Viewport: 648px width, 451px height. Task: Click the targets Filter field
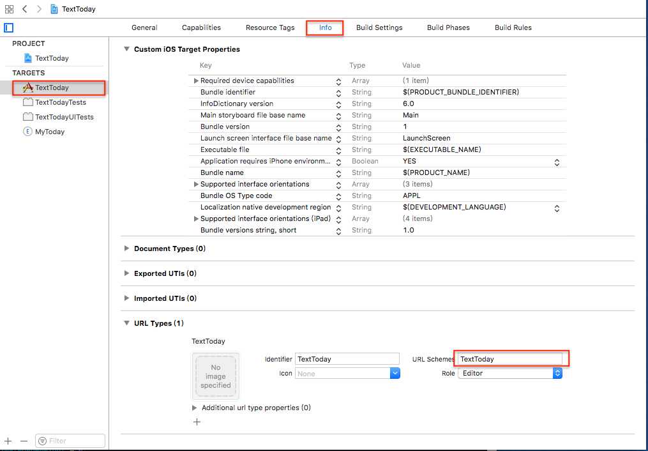click(70, 441)
